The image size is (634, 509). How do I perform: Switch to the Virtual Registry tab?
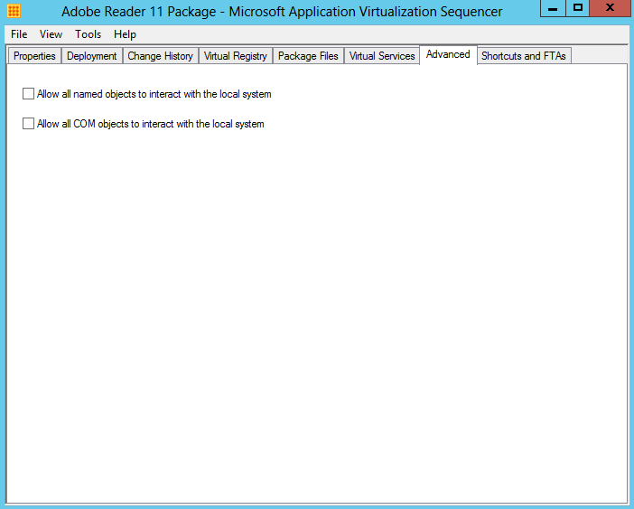click(236, 56)
